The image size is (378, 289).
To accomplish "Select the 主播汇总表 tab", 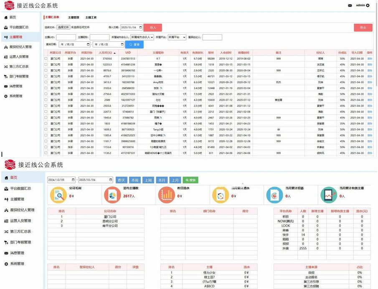I will pyautogui.click(x=52, y=18).
